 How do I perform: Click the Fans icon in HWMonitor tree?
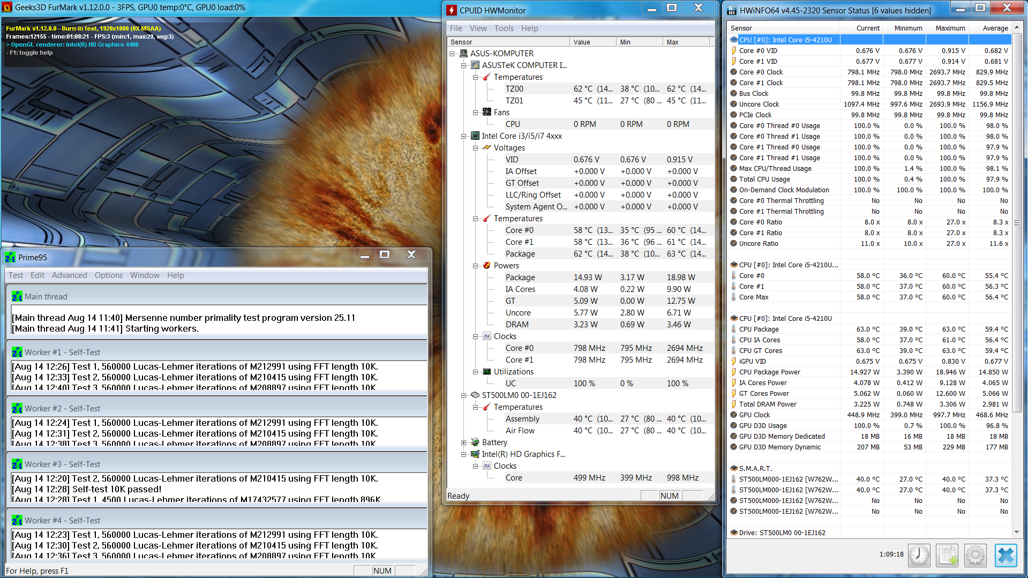(x=486, y=112)
